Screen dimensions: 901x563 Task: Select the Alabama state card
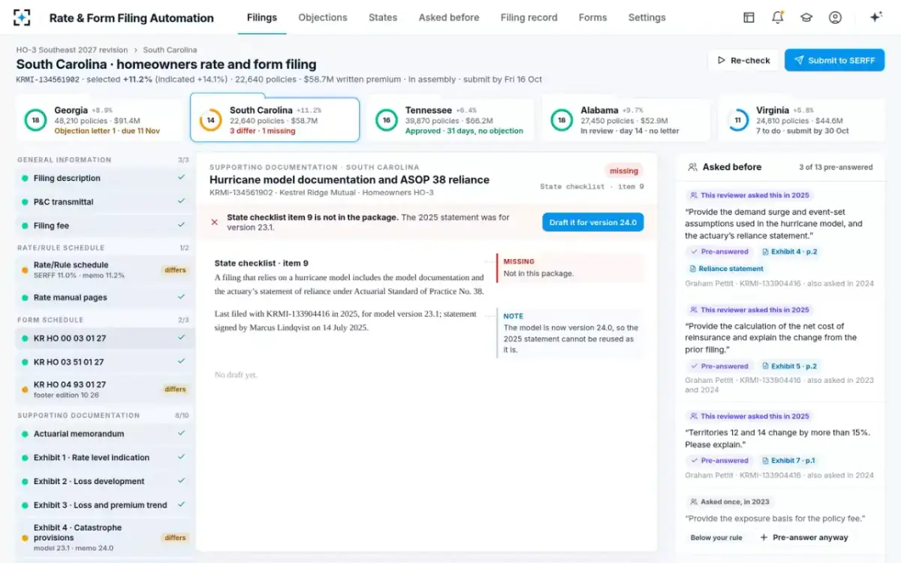625,120
